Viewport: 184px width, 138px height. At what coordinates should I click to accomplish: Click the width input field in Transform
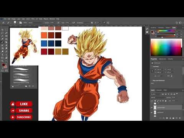click(x=159, y=69)
